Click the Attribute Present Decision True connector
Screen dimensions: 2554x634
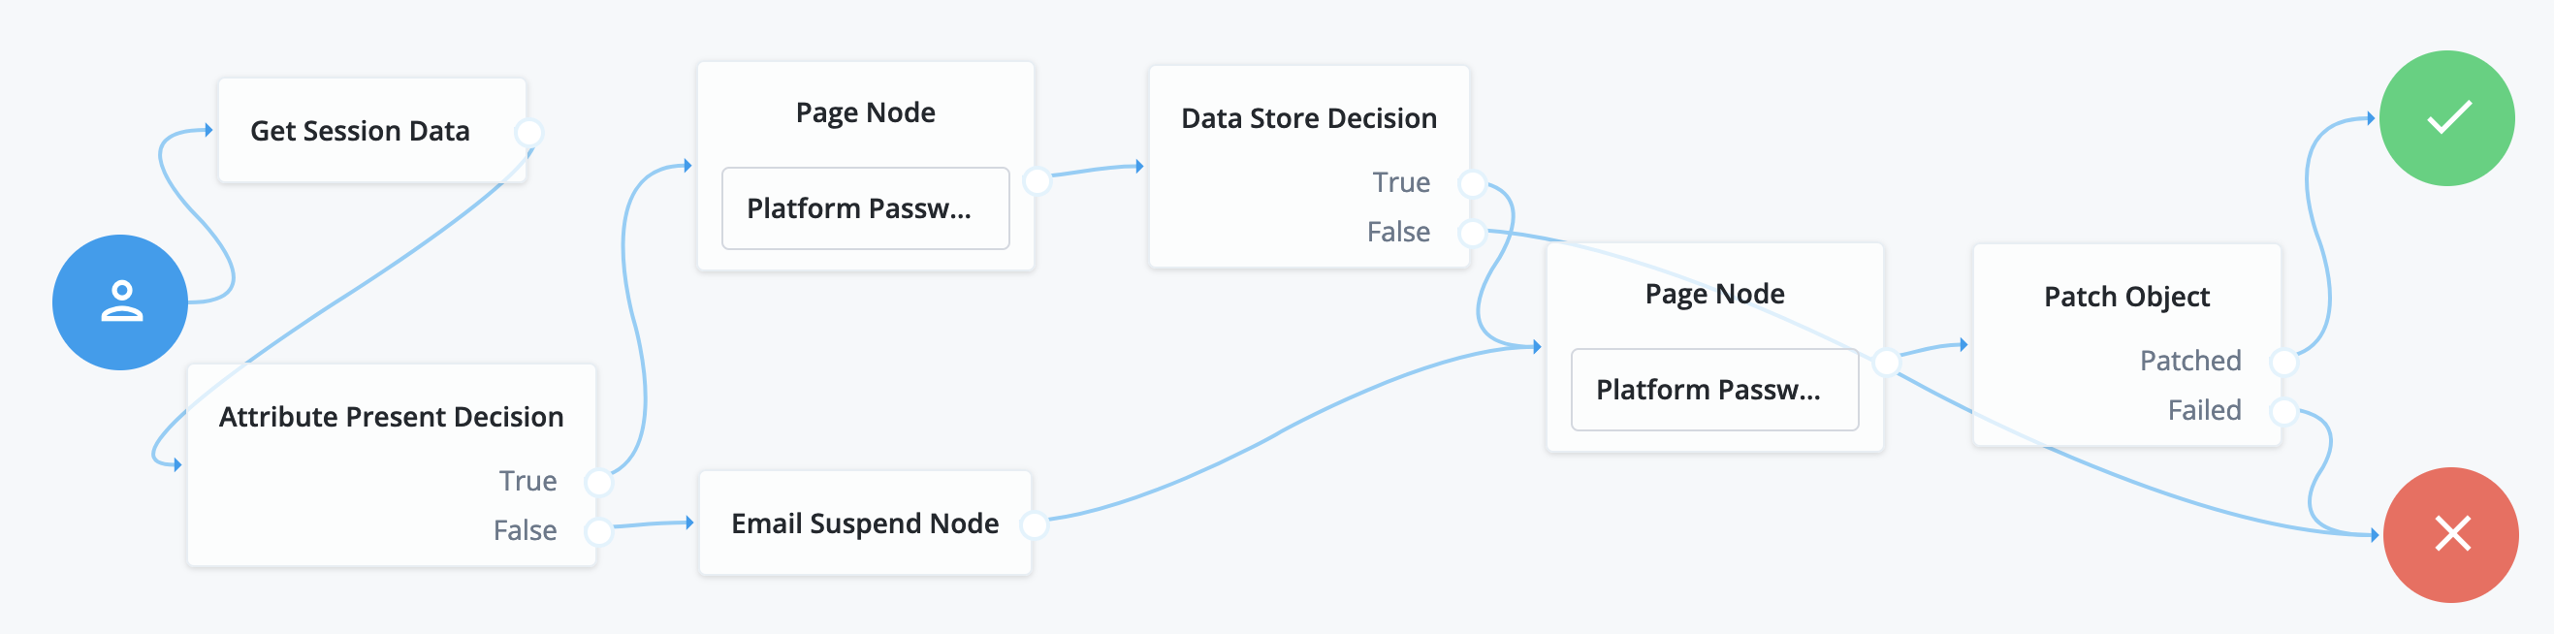pos(598,482)
